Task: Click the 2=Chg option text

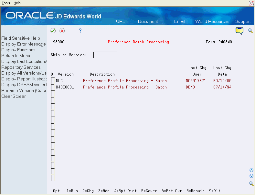Action: 88,191
